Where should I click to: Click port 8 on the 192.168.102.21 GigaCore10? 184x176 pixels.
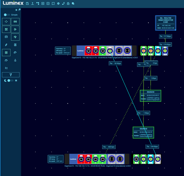[165, 51]
